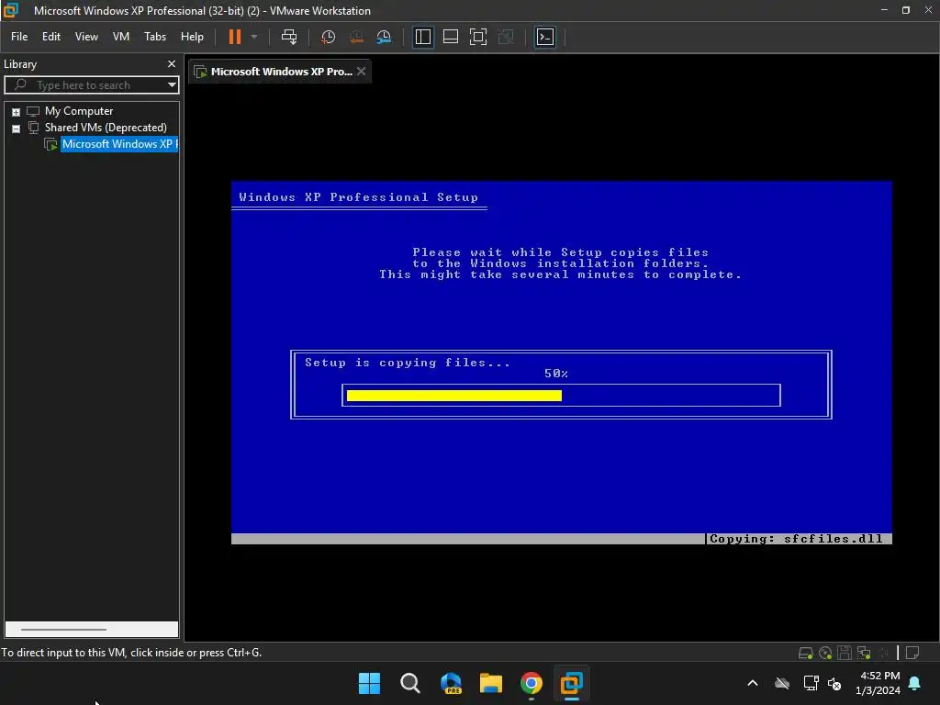Toggle the console view button
The width and height of the screenshot is (940, 705).
pos(545,37)
